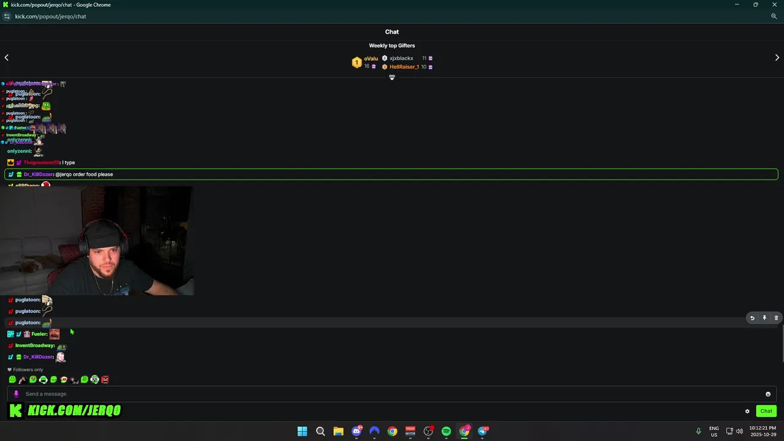Image resolution: width=784 pixels, height=441 pixels.
Task: Click the '@jerqo order food please' message text
Action: pos(84,175)
